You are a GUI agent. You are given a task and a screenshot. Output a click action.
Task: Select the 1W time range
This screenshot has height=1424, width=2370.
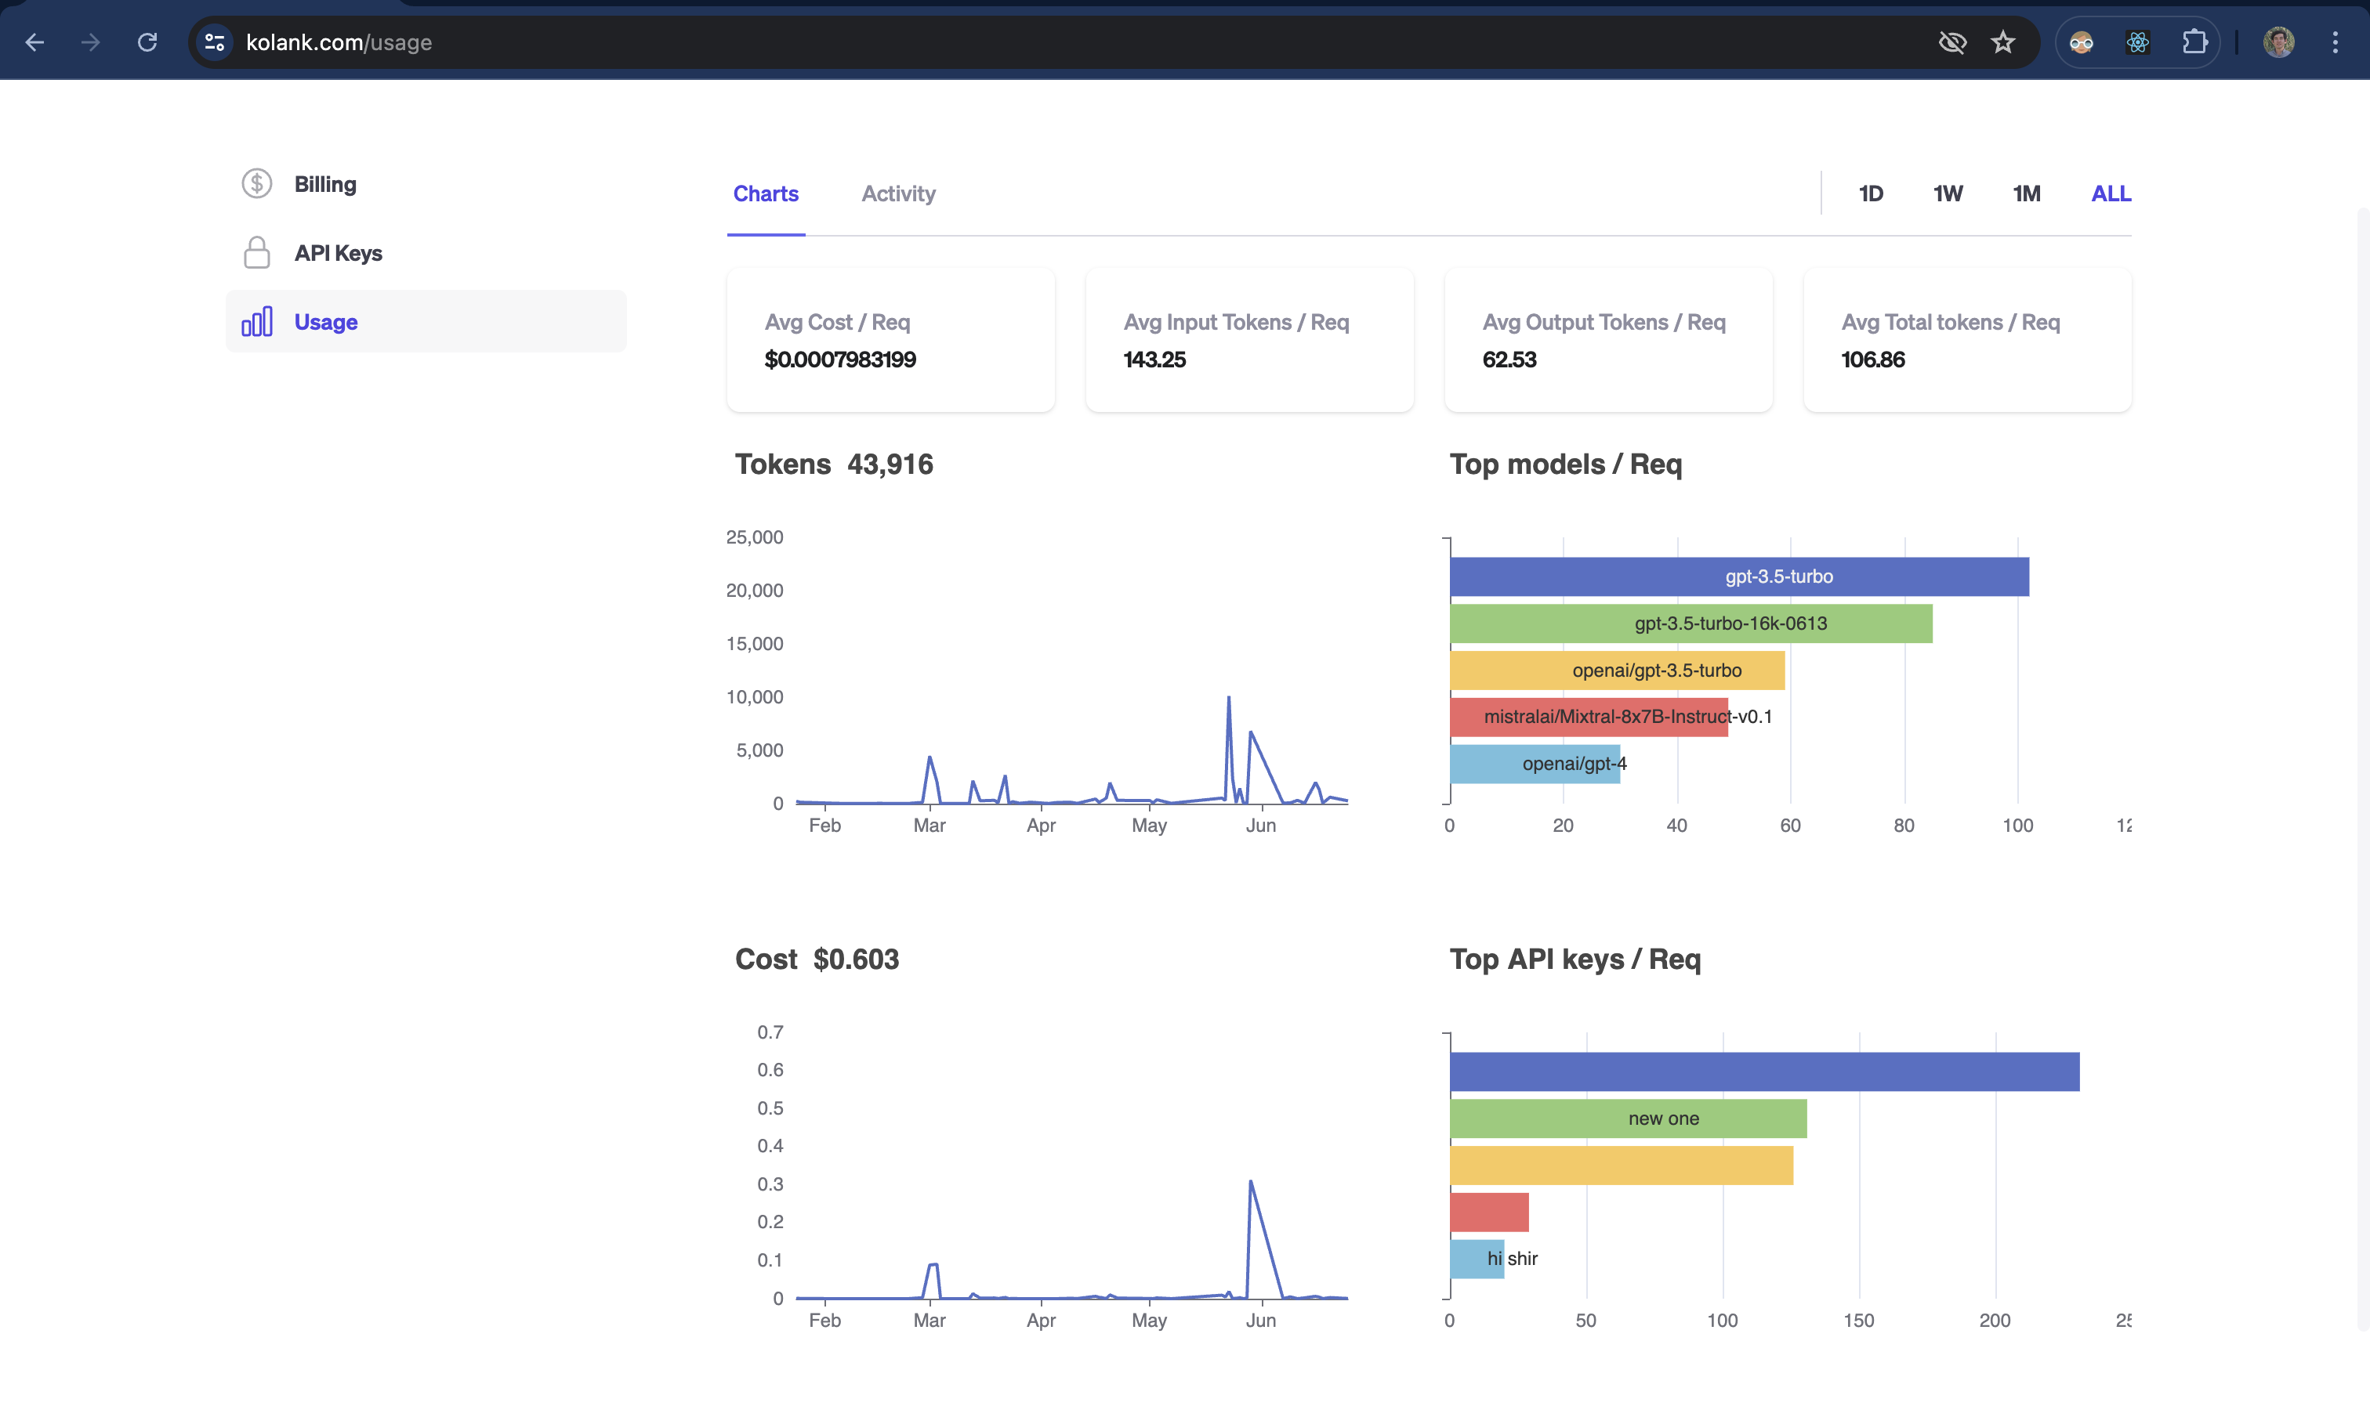coord(1948,193)
